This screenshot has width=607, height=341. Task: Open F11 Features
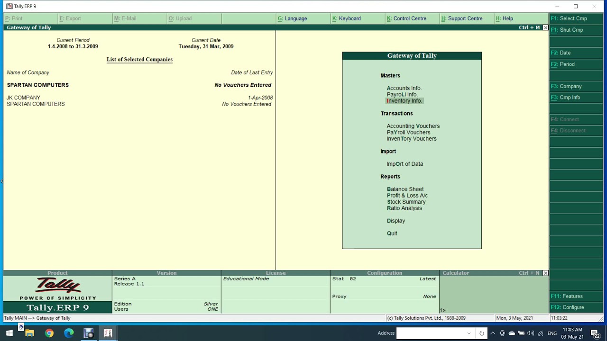tap(576, 296)
